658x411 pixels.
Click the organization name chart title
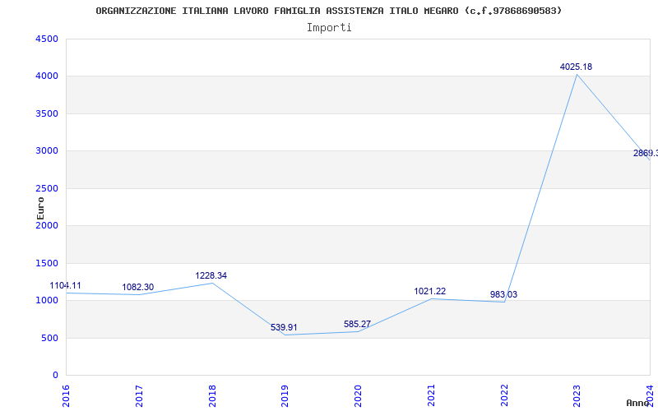[x=329, y=11]
